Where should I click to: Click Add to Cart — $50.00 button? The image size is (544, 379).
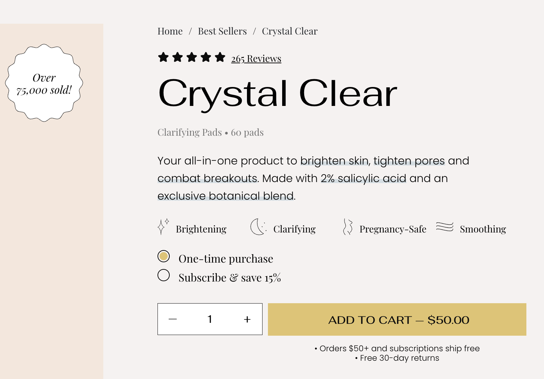[397, 319]
